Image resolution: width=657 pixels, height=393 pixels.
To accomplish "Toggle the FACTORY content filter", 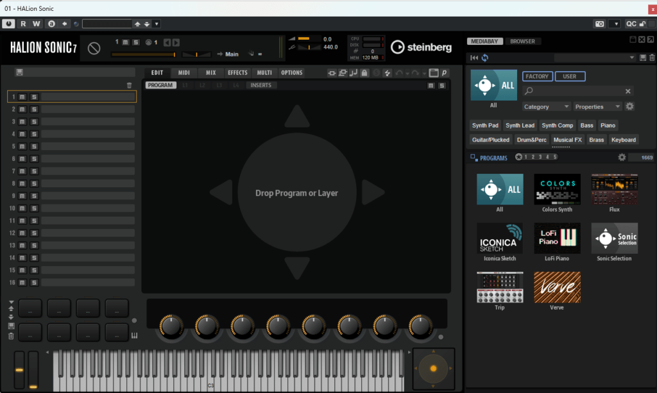I will 537,76.
